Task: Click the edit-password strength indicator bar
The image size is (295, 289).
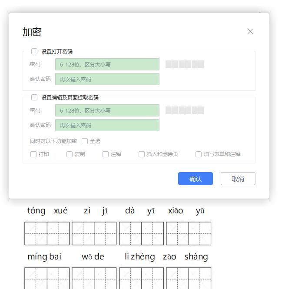Action: click(185, 110)
